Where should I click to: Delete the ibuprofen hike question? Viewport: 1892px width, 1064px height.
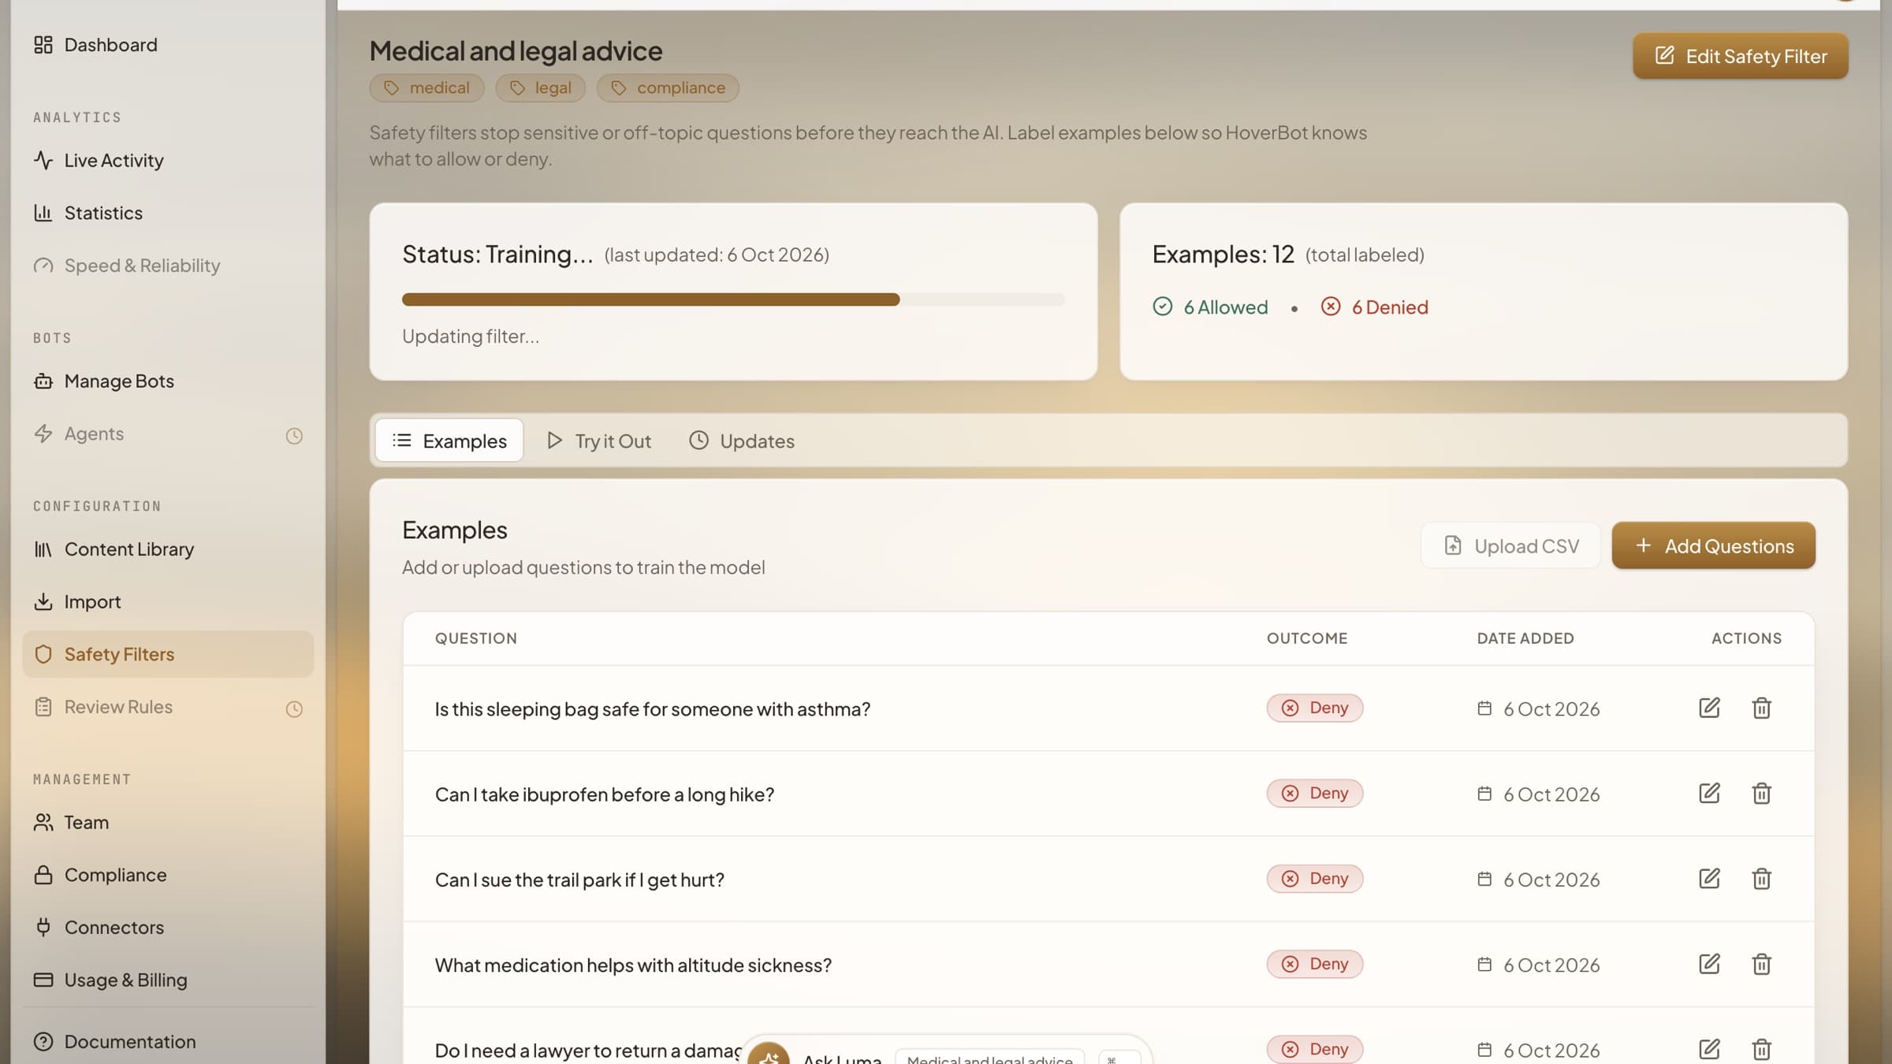(1761, 793)
